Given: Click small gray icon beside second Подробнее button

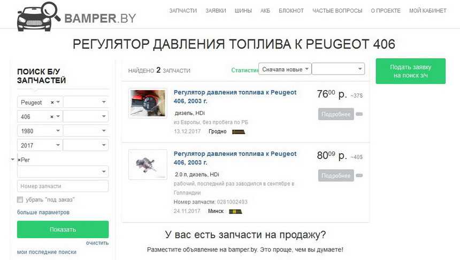Looking at the screenshot, I should 359,176.
